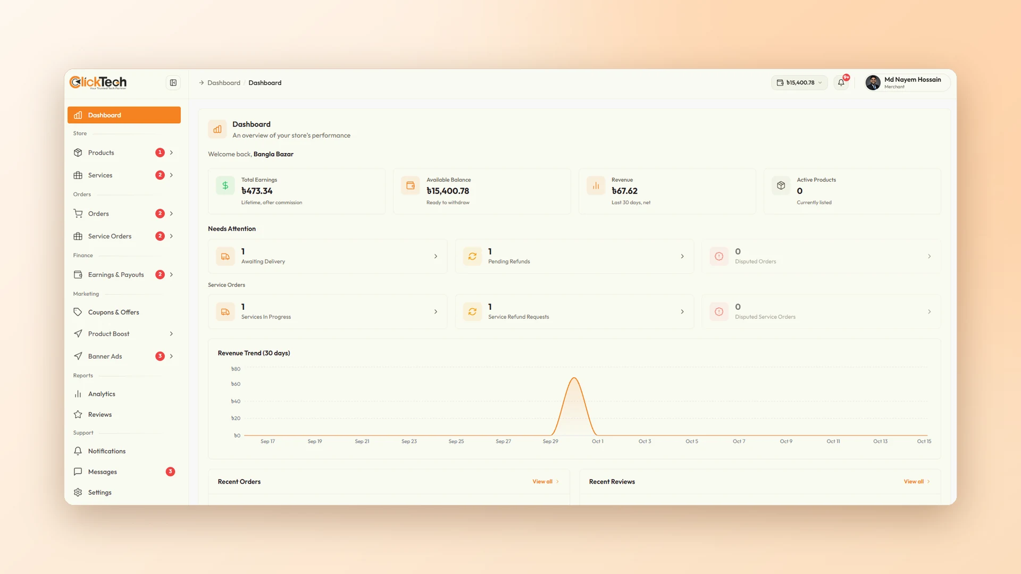Open the Service Refund Requests card
Viewport: 1021px width, 574px height.
[574, 311]
